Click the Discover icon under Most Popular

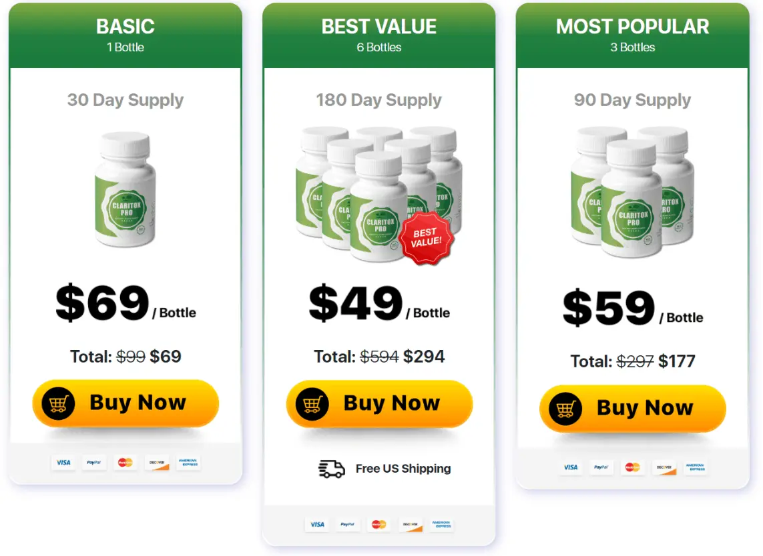coord(664,467)
